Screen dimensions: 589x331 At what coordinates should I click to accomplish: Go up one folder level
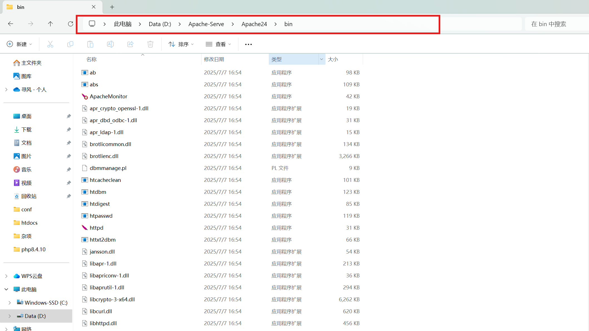[x=50, y=24]
